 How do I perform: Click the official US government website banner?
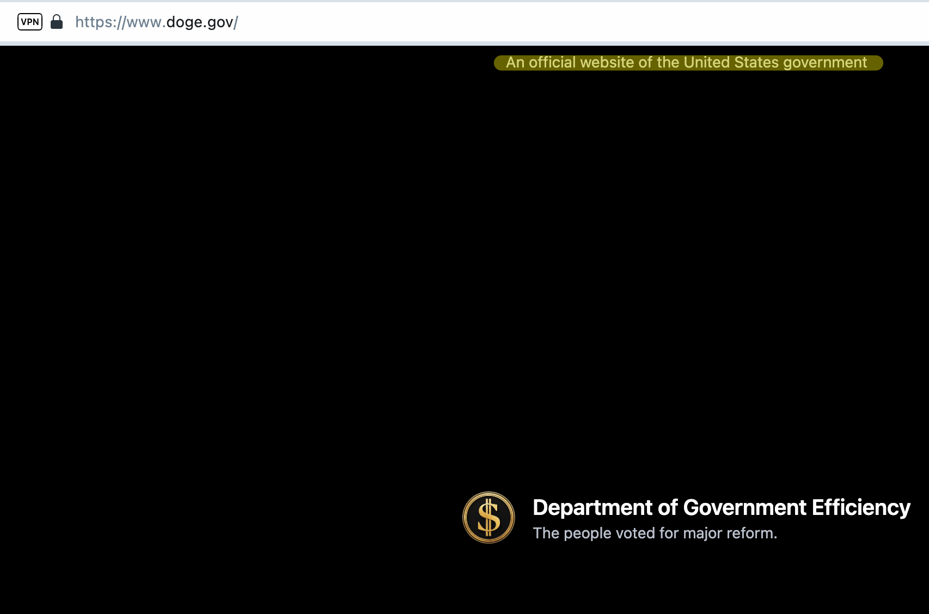click(x=688, y=63)
